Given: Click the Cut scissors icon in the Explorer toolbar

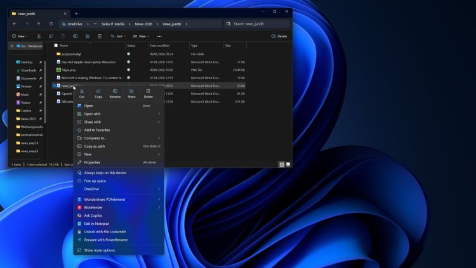Looking at the screenshot, I should pyautogui.click(x=39, y=36).
